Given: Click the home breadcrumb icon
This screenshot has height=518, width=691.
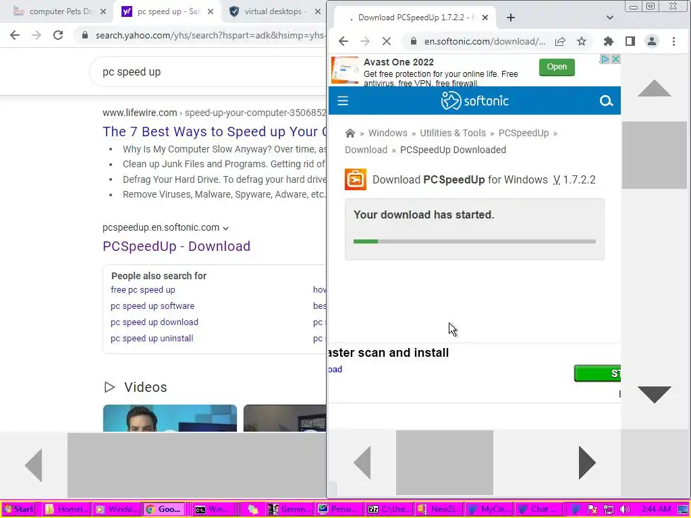Looking at the screenshot, I should pos(350,133).
